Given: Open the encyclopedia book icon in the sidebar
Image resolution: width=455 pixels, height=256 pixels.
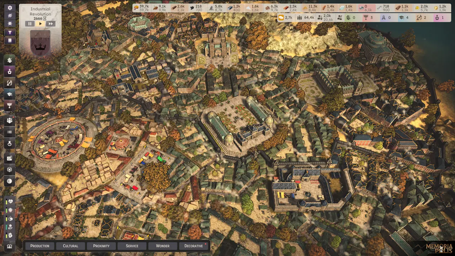Looking at the screenshot, I should click(x=10, y=40).
